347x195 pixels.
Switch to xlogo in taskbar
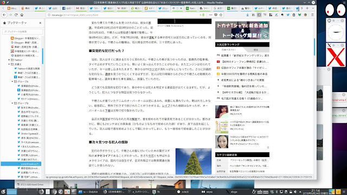232,192
